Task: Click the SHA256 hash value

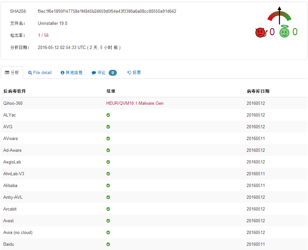Action: pos(107,11)
